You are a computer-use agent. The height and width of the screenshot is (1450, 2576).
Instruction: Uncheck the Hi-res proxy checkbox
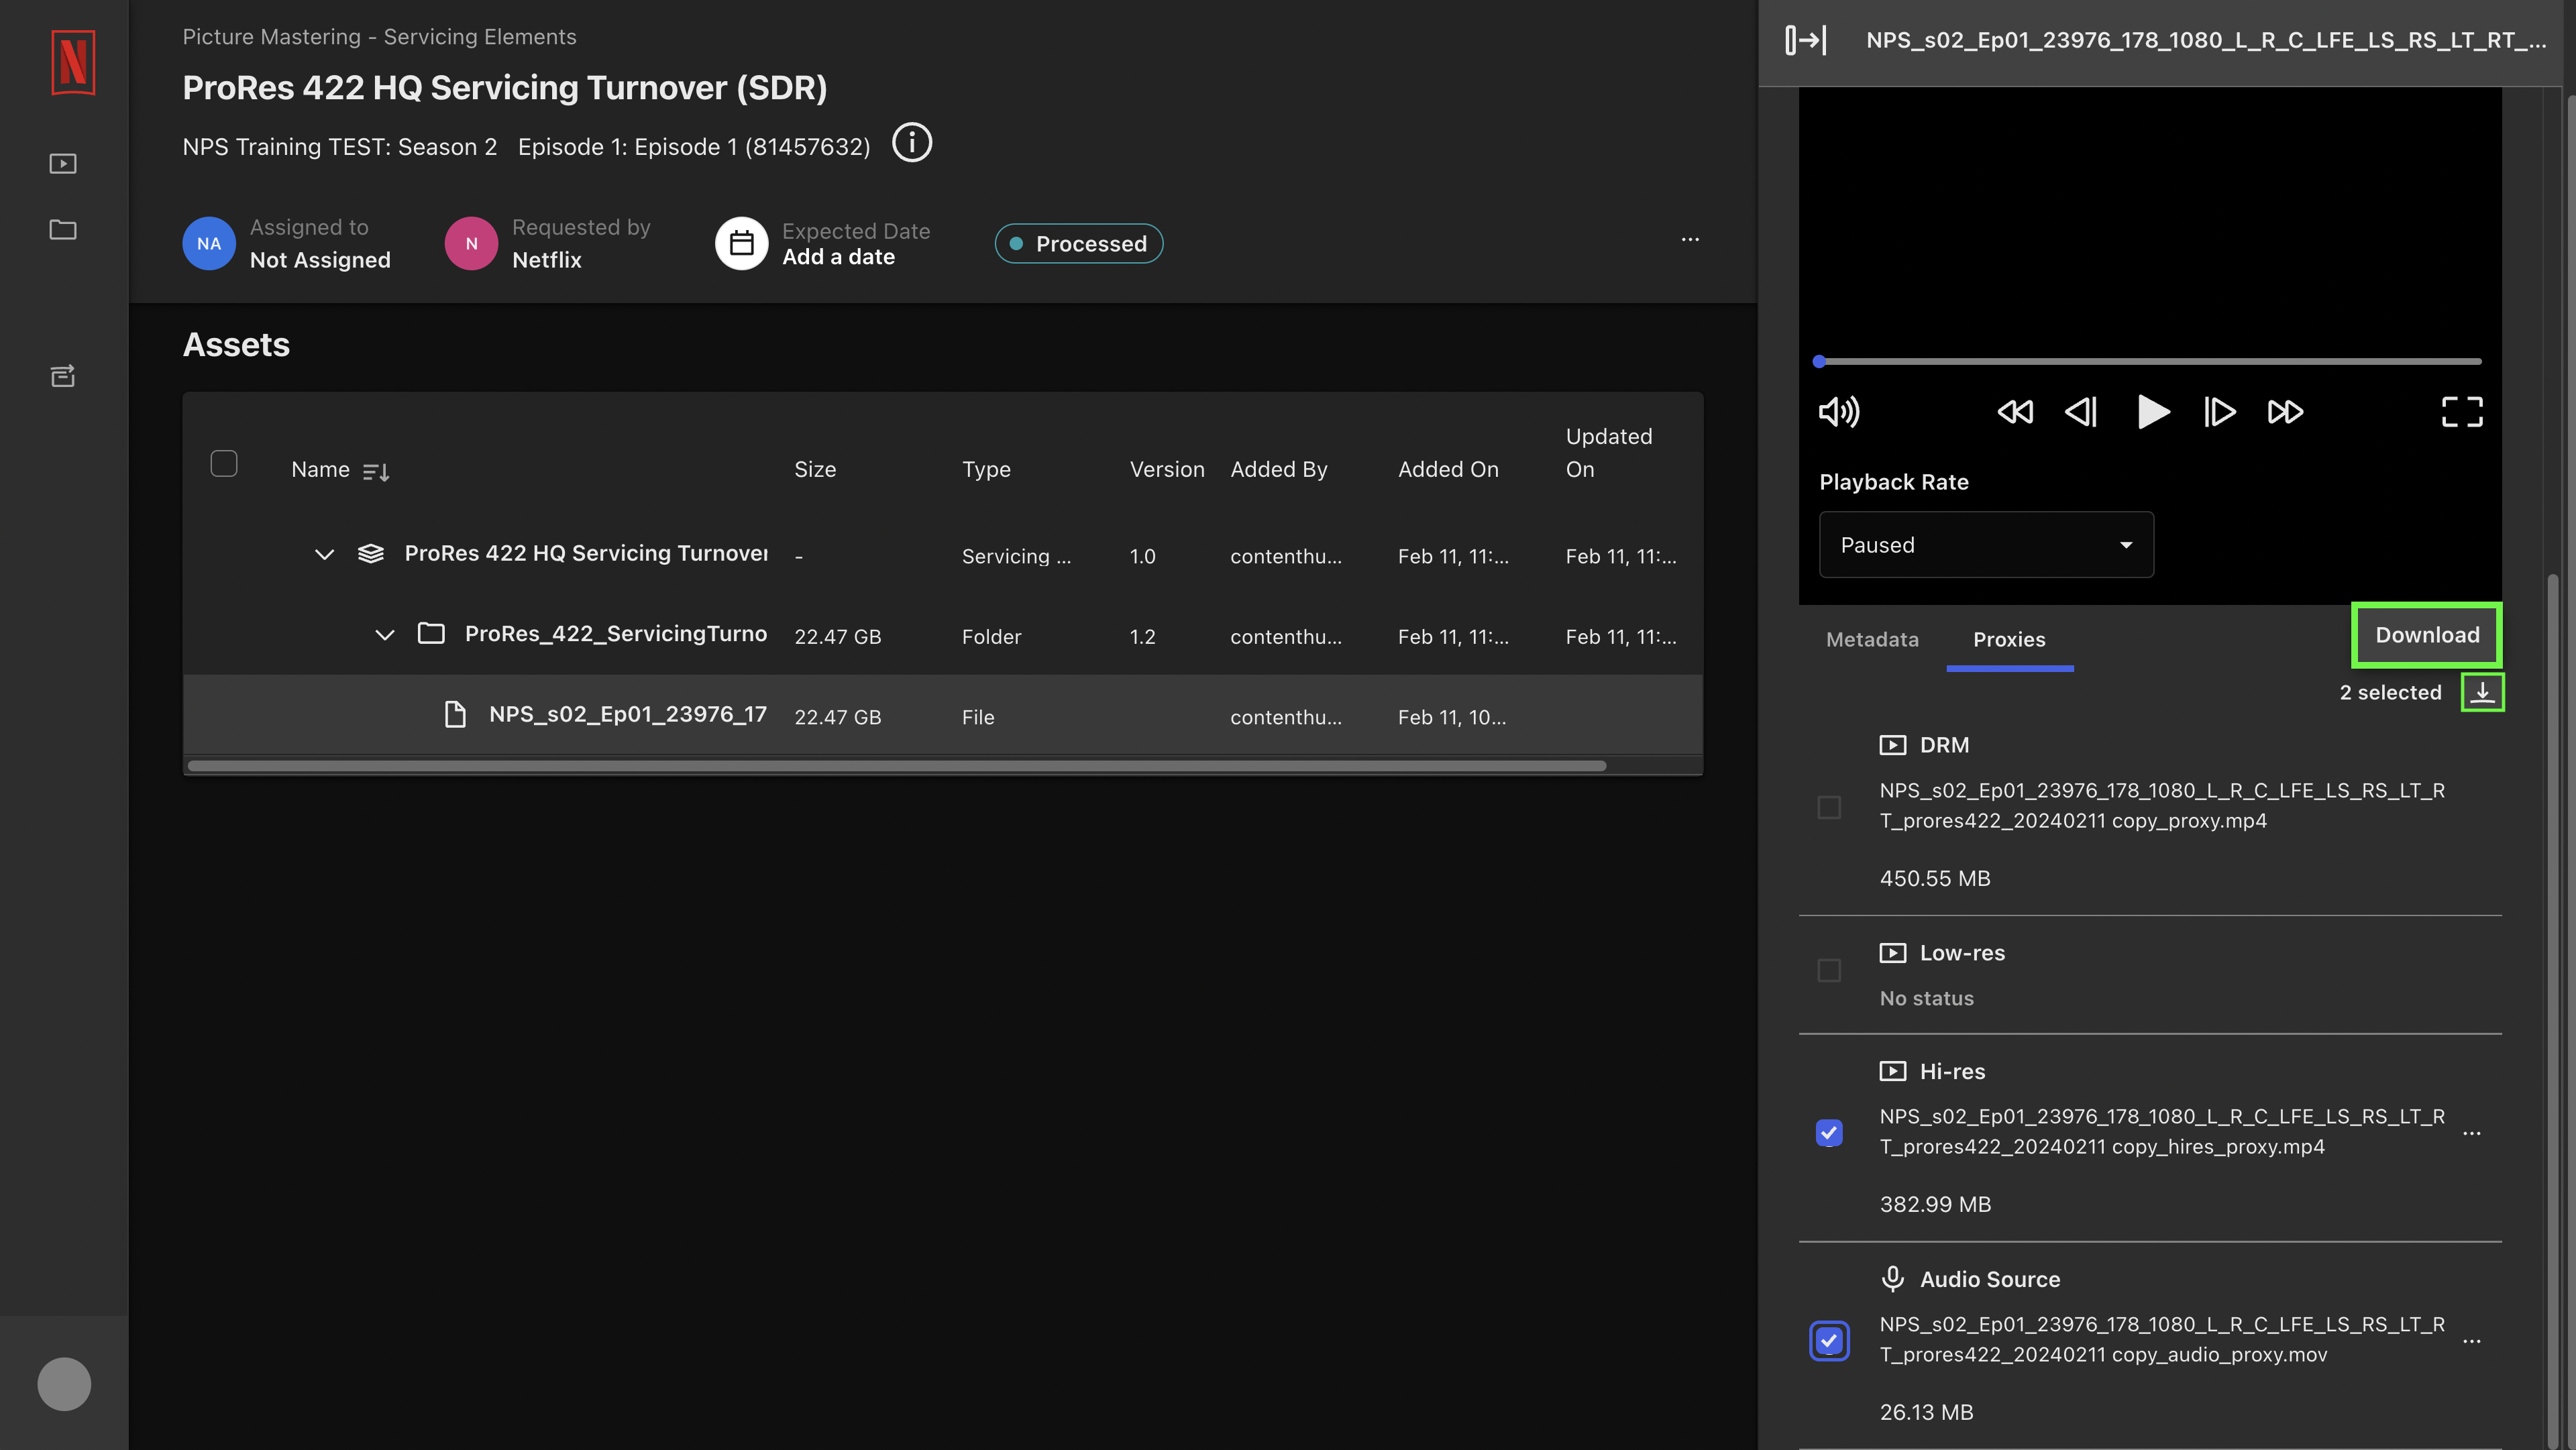[x=1829, y=1133]
